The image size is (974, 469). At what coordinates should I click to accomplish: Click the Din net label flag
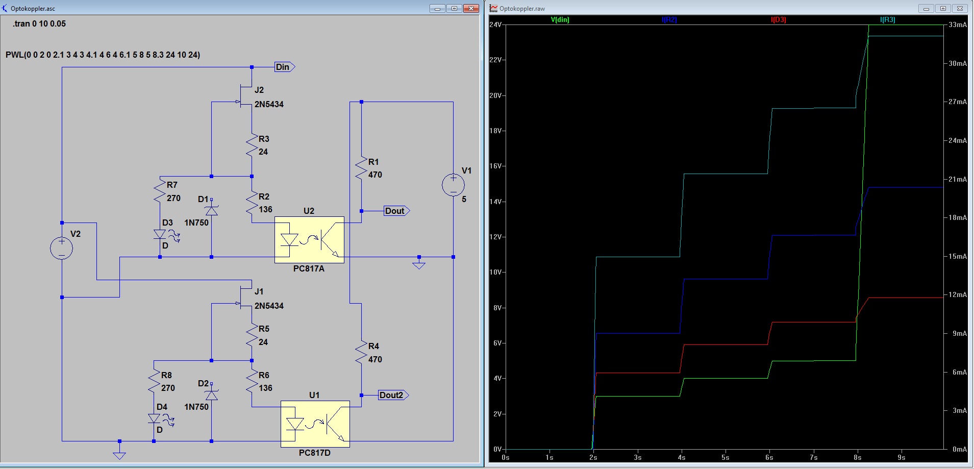click(x=285, y=67)
